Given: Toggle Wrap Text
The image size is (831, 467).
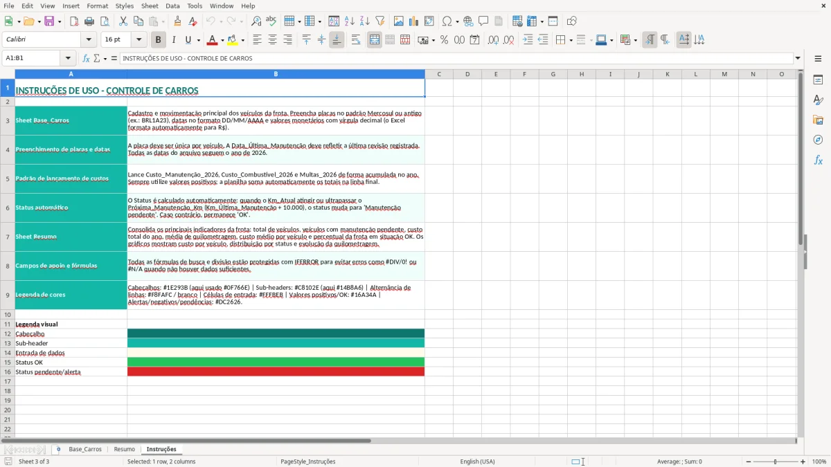Looking at the screenshot, I should click(x=355, y=40).
